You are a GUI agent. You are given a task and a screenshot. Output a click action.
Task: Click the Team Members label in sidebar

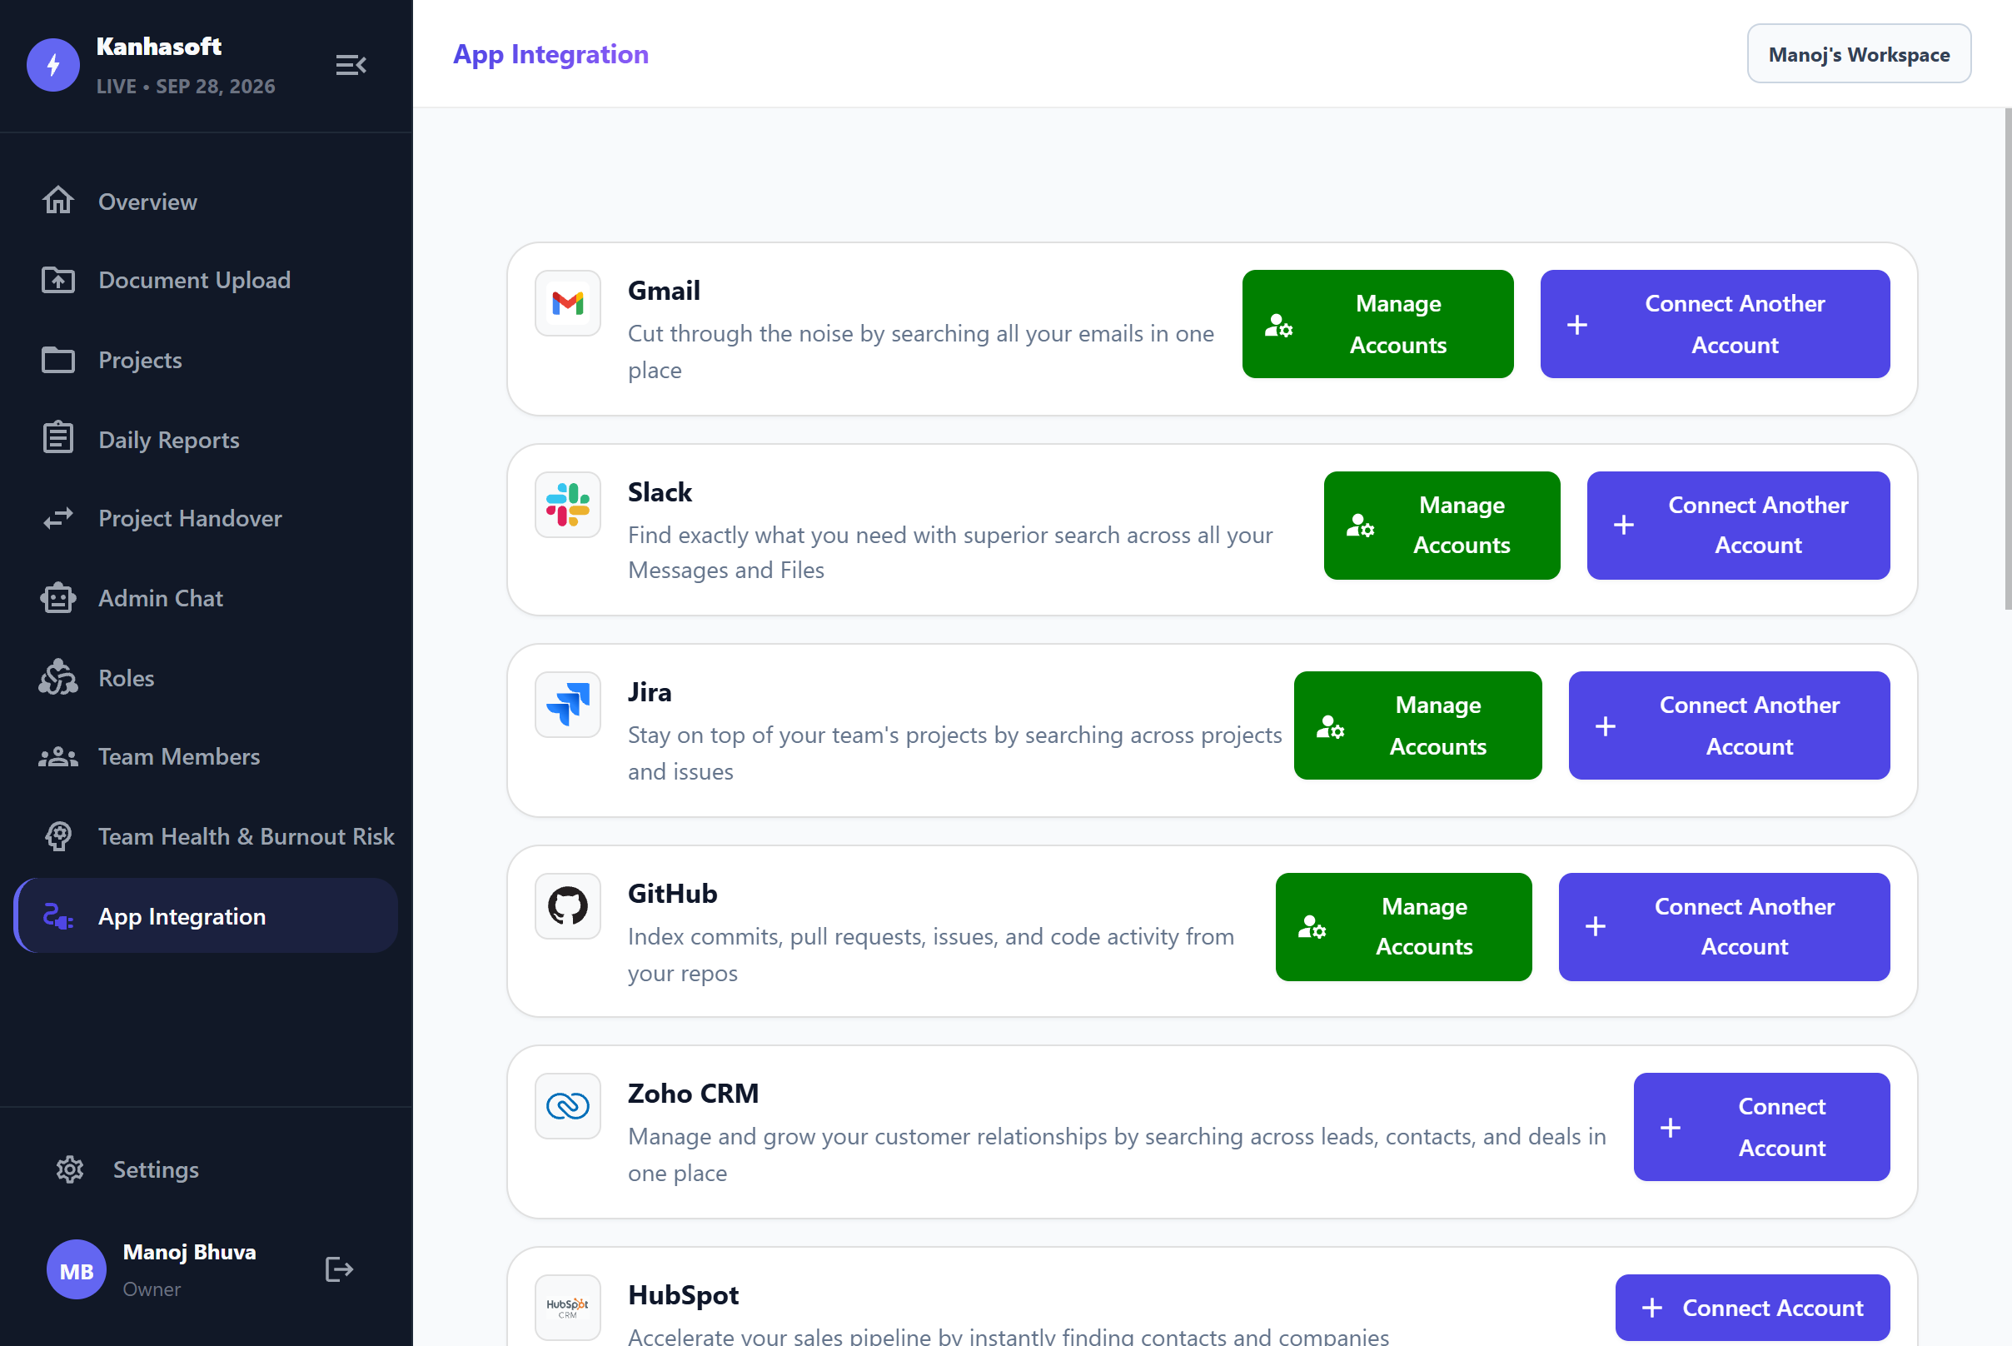(x=179, y=757)
